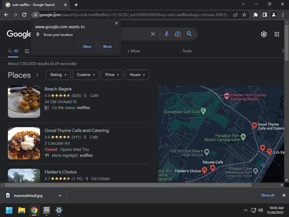
Task: Select the All results tab
Action: click(x=13, y=51)
